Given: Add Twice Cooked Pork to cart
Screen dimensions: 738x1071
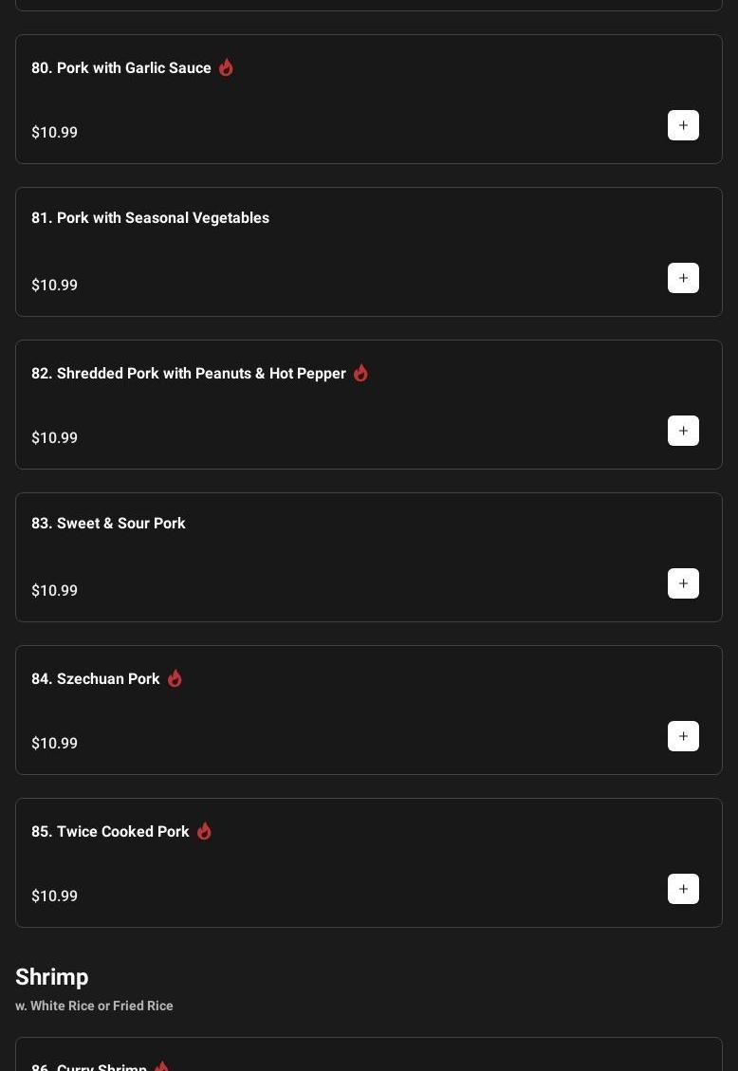Looking at the screenshot, I should [x=683, y=889].
